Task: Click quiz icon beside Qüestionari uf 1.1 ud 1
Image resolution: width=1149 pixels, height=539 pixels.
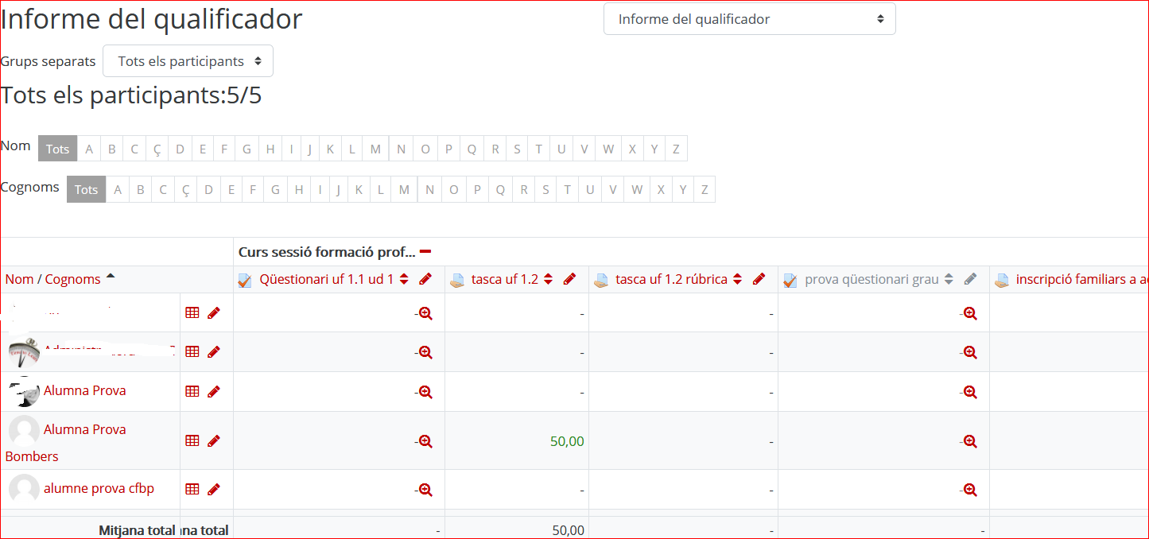Action: pyautogui.click(x=245, y=280)
